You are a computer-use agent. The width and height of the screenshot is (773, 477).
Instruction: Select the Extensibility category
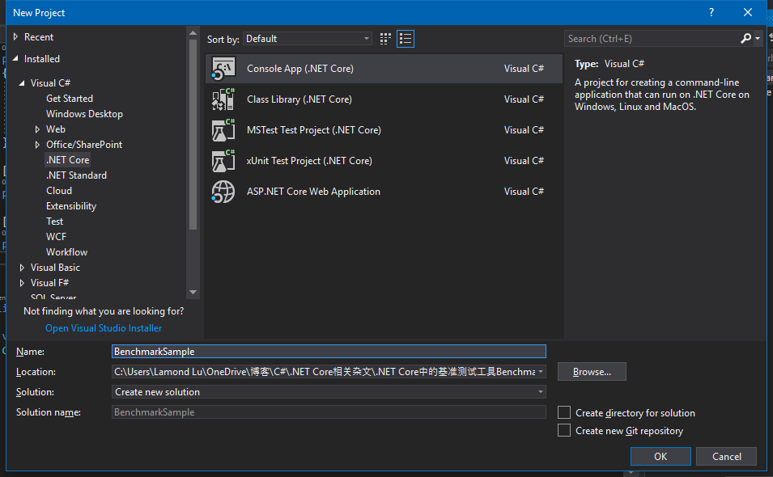coord(71,206)
